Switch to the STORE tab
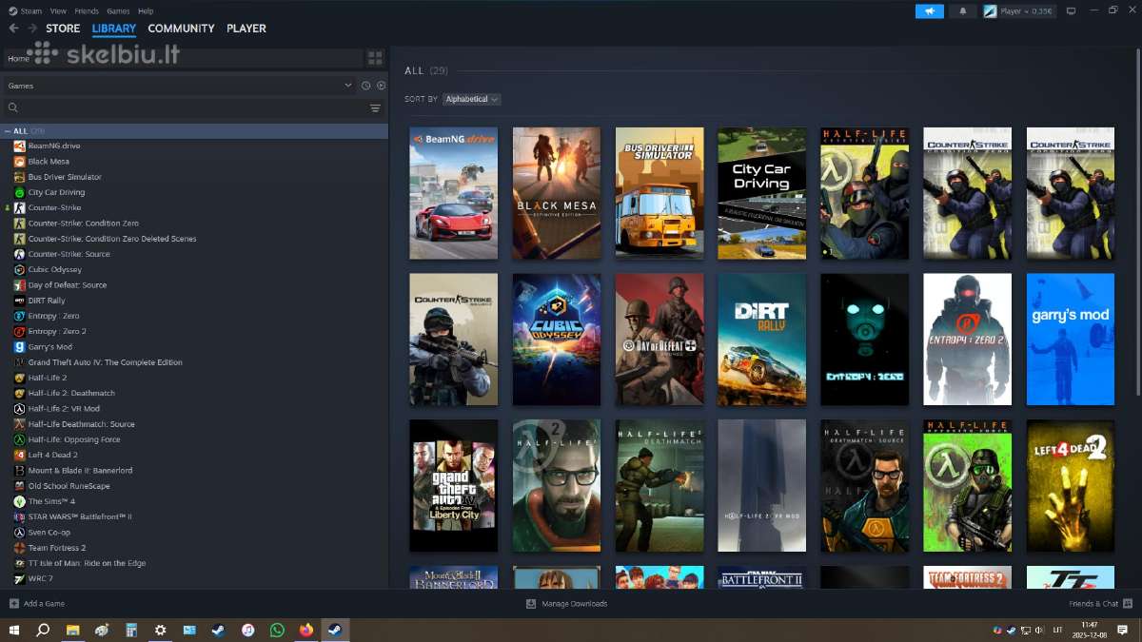 point(63,29)
